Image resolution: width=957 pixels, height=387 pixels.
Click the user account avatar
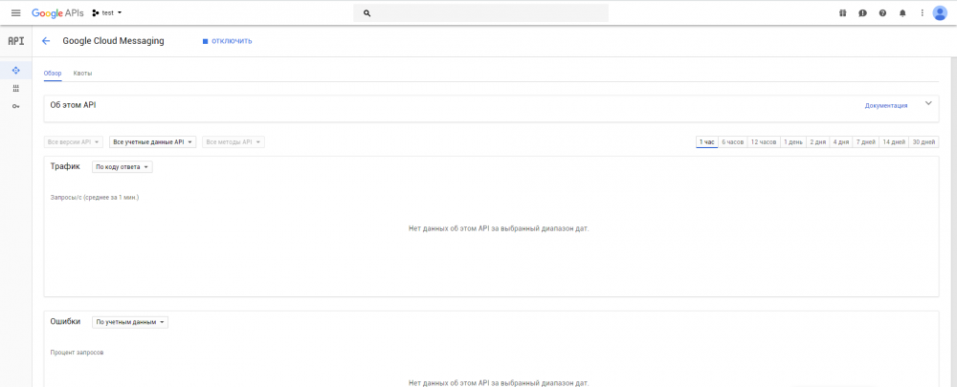[x=940, y=12]
